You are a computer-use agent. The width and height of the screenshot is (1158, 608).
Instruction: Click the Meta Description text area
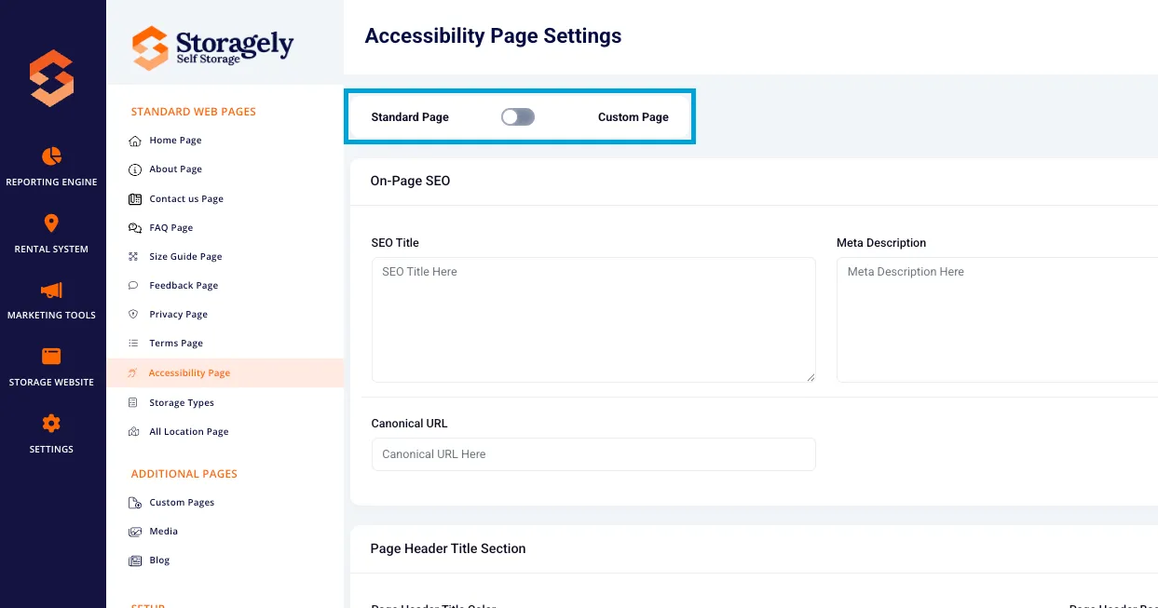click(x=997, y=319)
